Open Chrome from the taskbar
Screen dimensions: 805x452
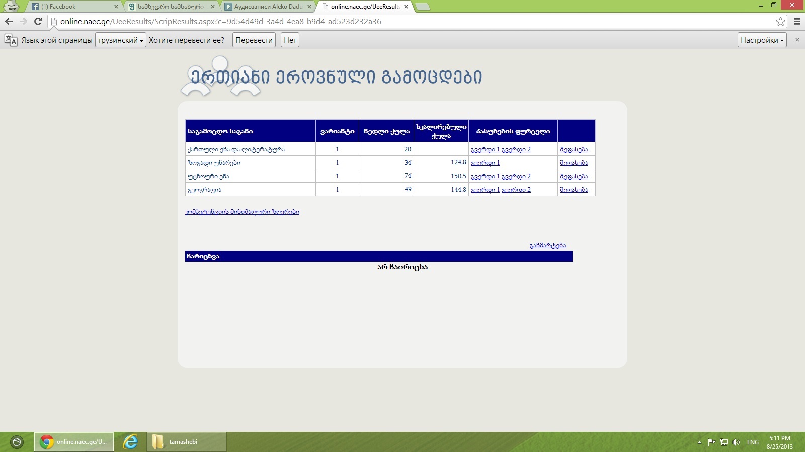74,442
